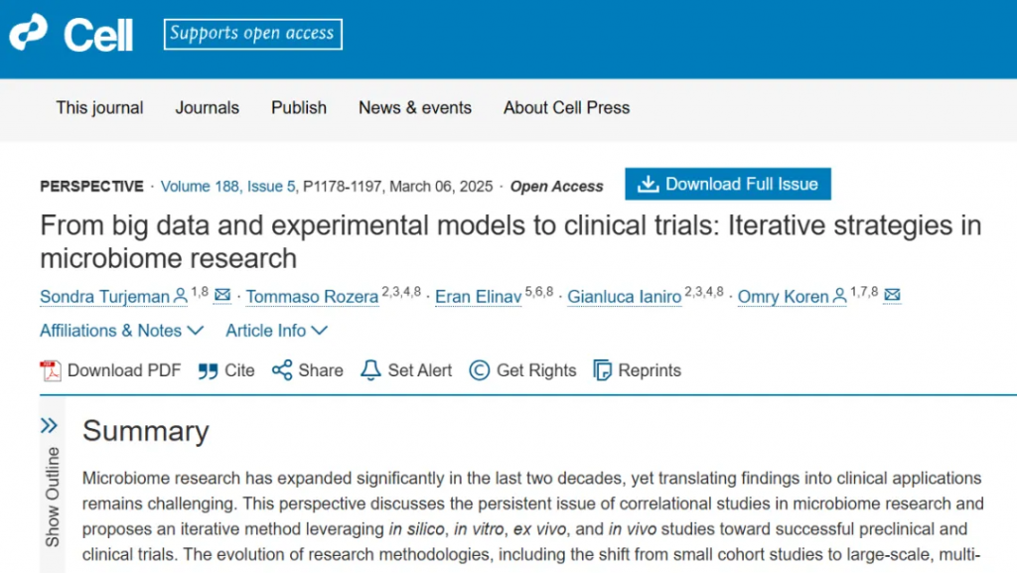Viewport: 1017px width, 573px height.
Task: Open author link Eran Elinav
Action: tap(478, 297)
